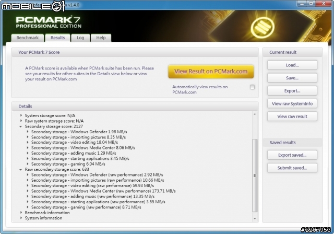This screenshot has width=334, height=234.
Task: Click Submit saved... button
Action: pos(292,168)
